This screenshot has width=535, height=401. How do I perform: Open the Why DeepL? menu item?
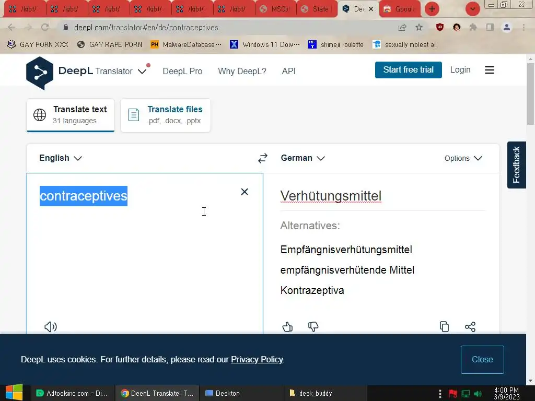[x=242, y=71]
